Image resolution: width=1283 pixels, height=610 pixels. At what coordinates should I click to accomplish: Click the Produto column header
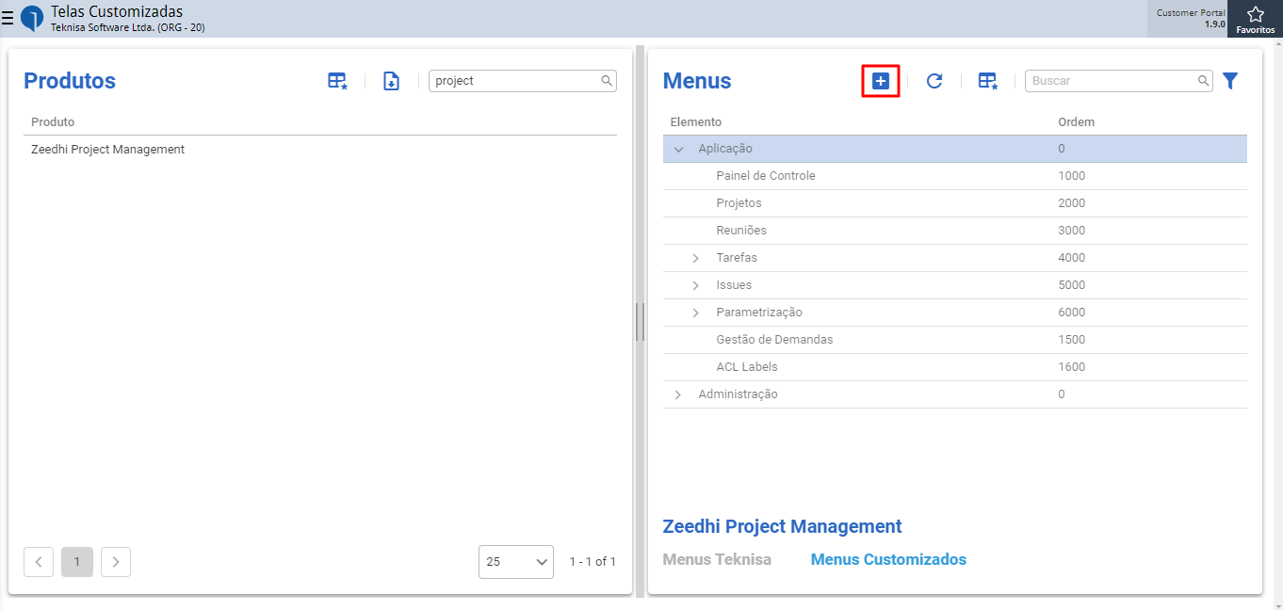tap(53, 122)
